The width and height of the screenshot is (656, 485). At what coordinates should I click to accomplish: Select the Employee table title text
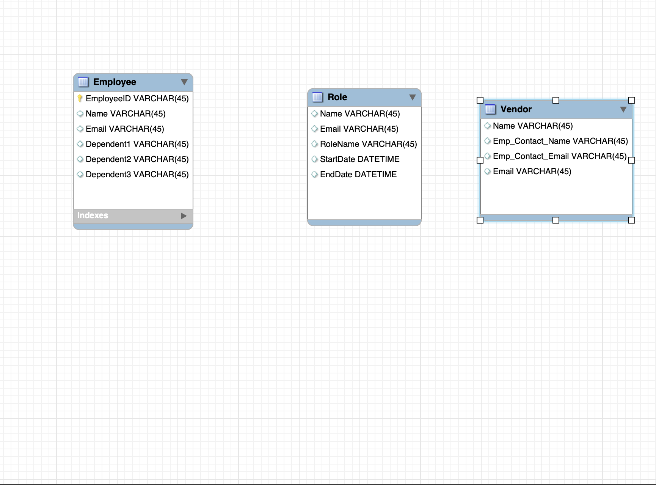coord(115,82)
